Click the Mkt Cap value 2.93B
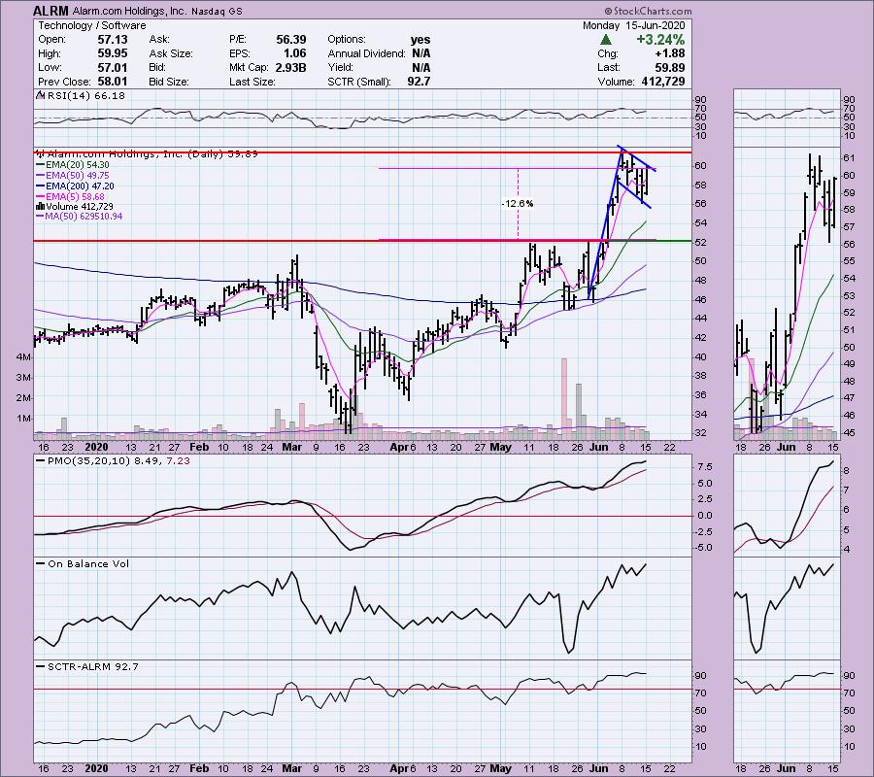The image size is (874, 777). [x=290, y=67]
